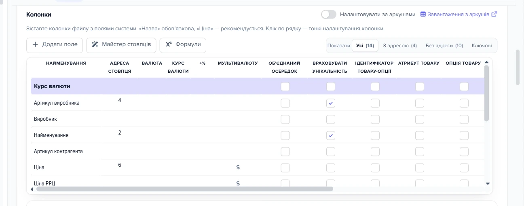Open Завантаження з аркушів link
This screenshot has width=524, height=206.
pos(459,14)
